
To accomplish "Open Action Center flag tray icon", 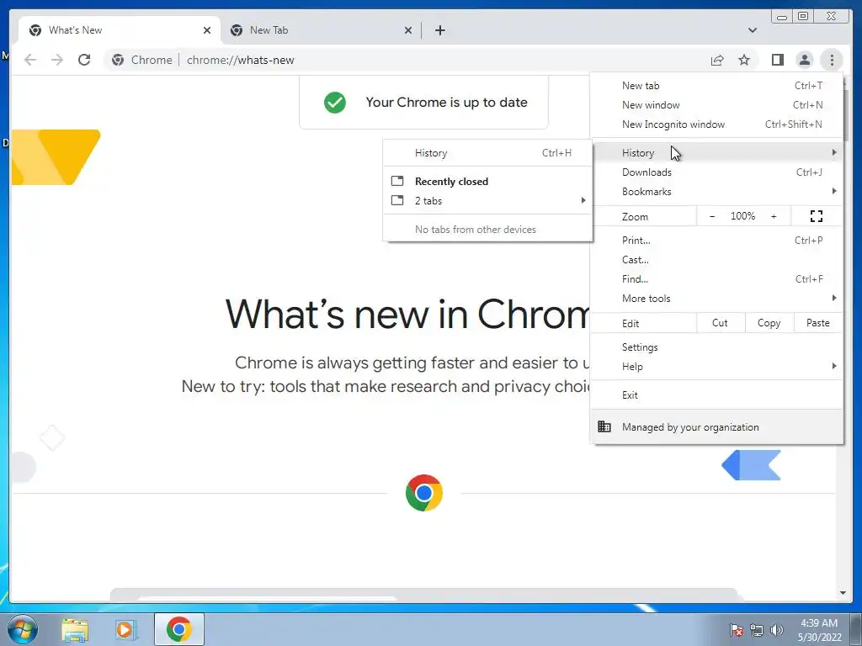I will [x=736, y=630].
